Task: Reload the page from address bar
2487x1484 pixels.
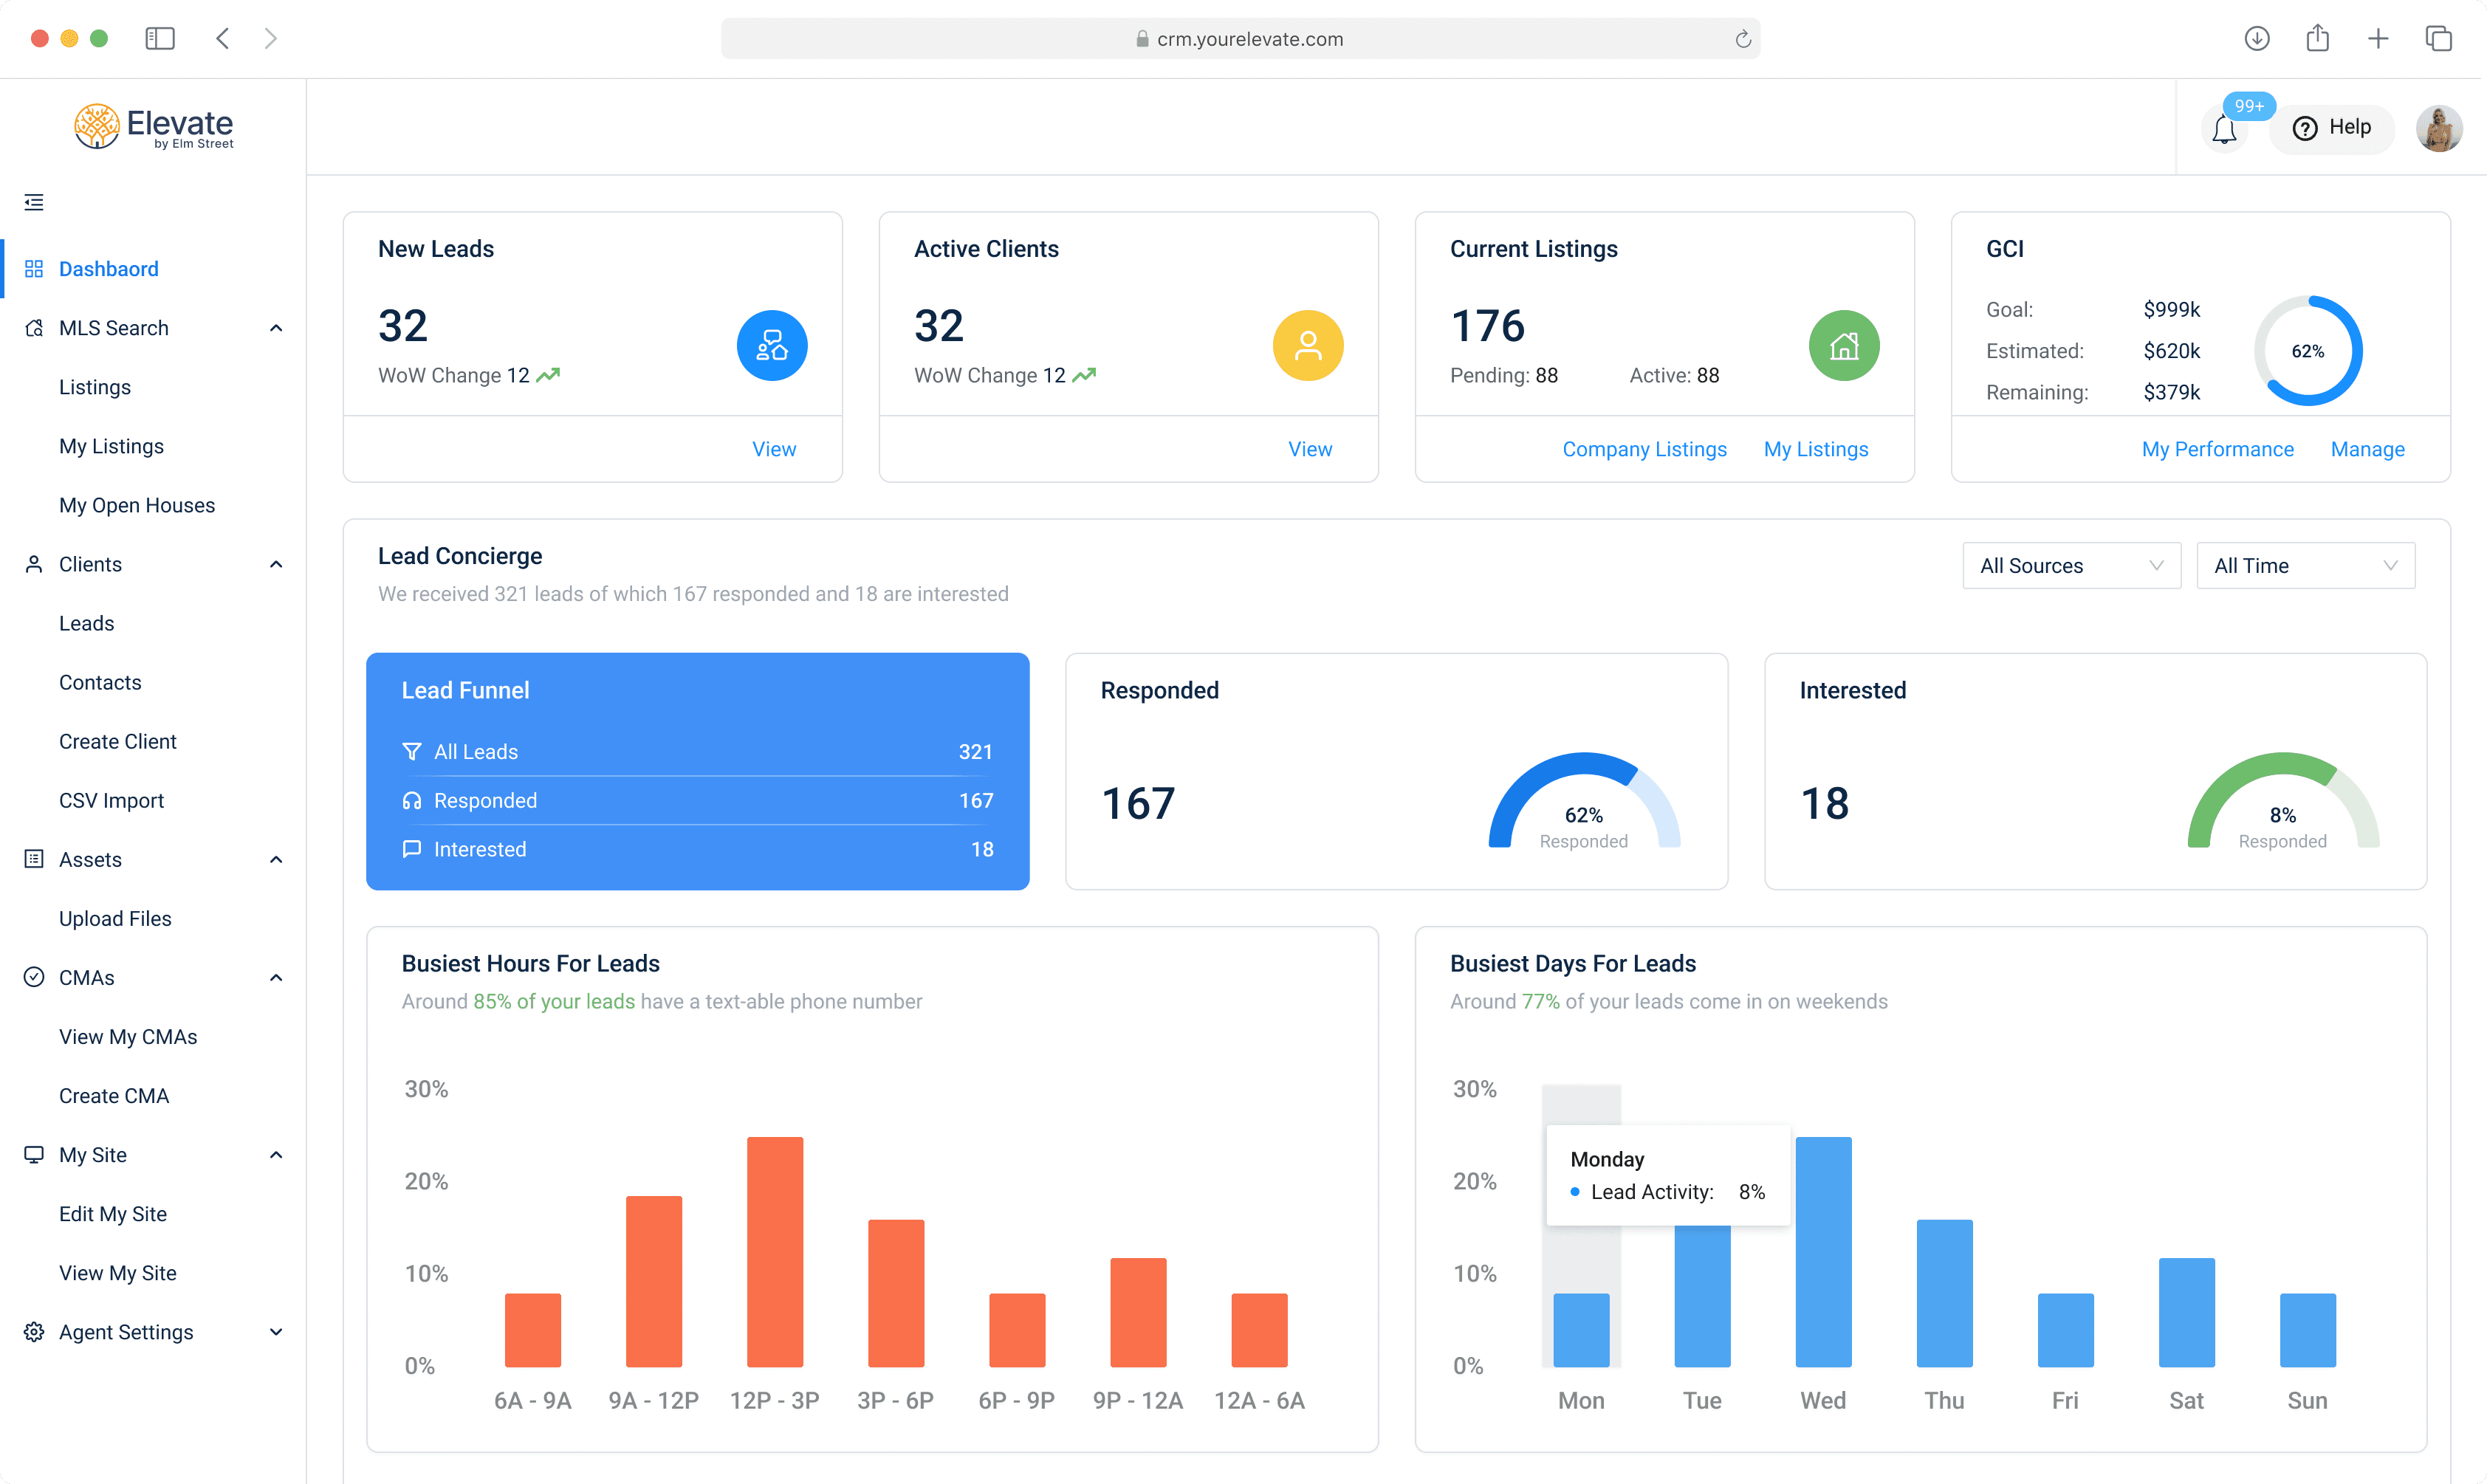Action: 1743,39
